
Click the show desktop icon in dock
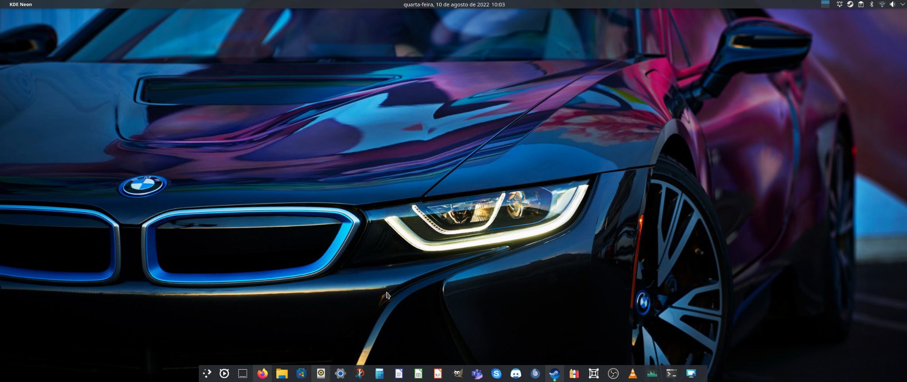point(243,374)
